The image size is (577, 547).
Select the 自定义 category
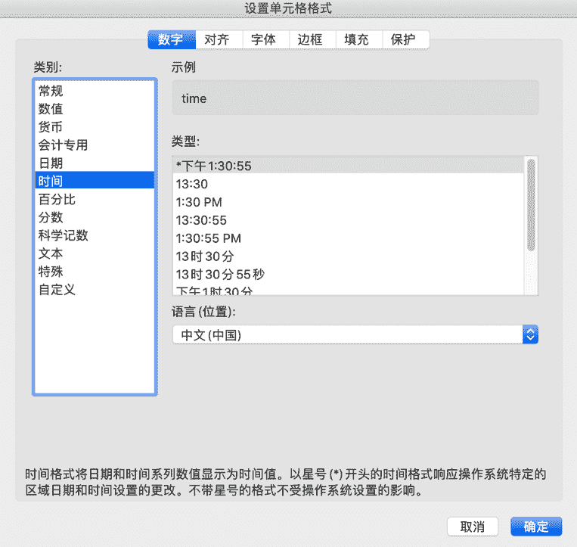57,290
